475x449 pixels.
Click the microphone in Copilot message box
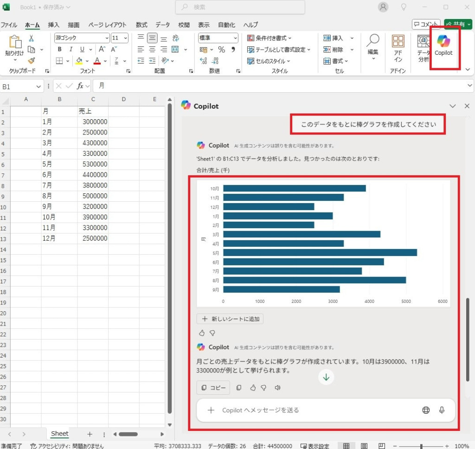(442, 410)
